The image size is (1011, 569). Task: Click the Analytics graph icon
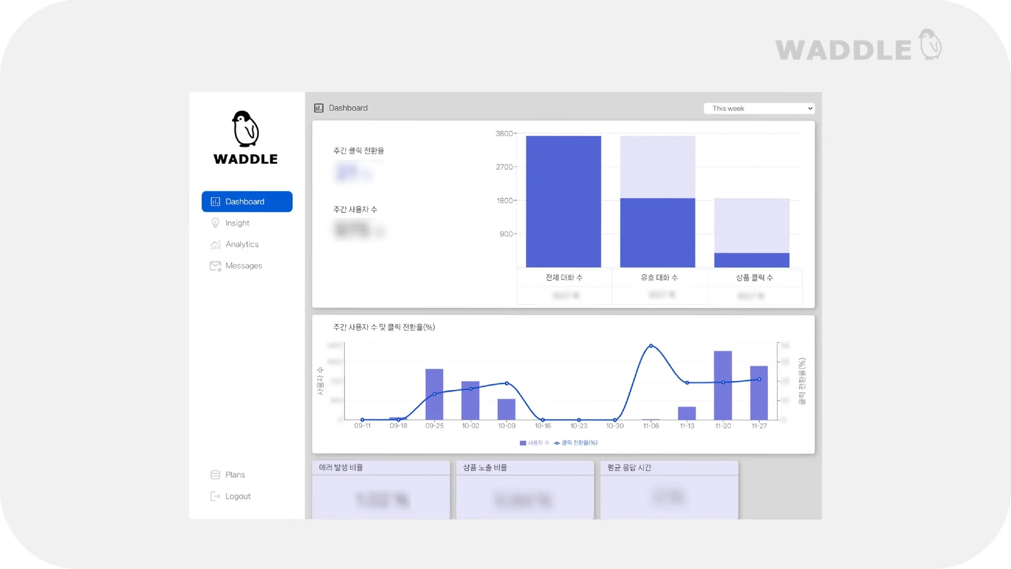(x=215, y=244)
